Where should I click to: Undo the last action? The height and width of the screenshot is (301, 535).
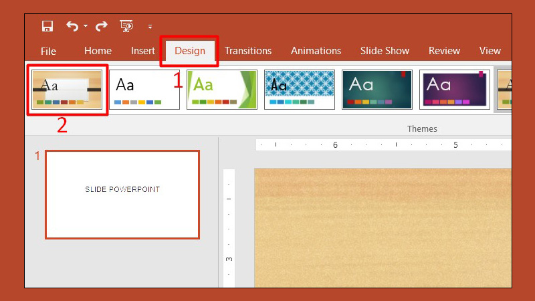(72, 26)
